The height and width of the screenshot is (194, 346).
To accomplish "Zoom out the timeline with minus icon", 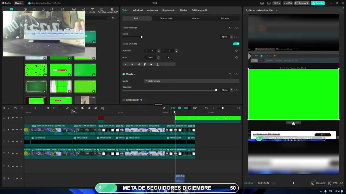I will (x=213, y=108).
